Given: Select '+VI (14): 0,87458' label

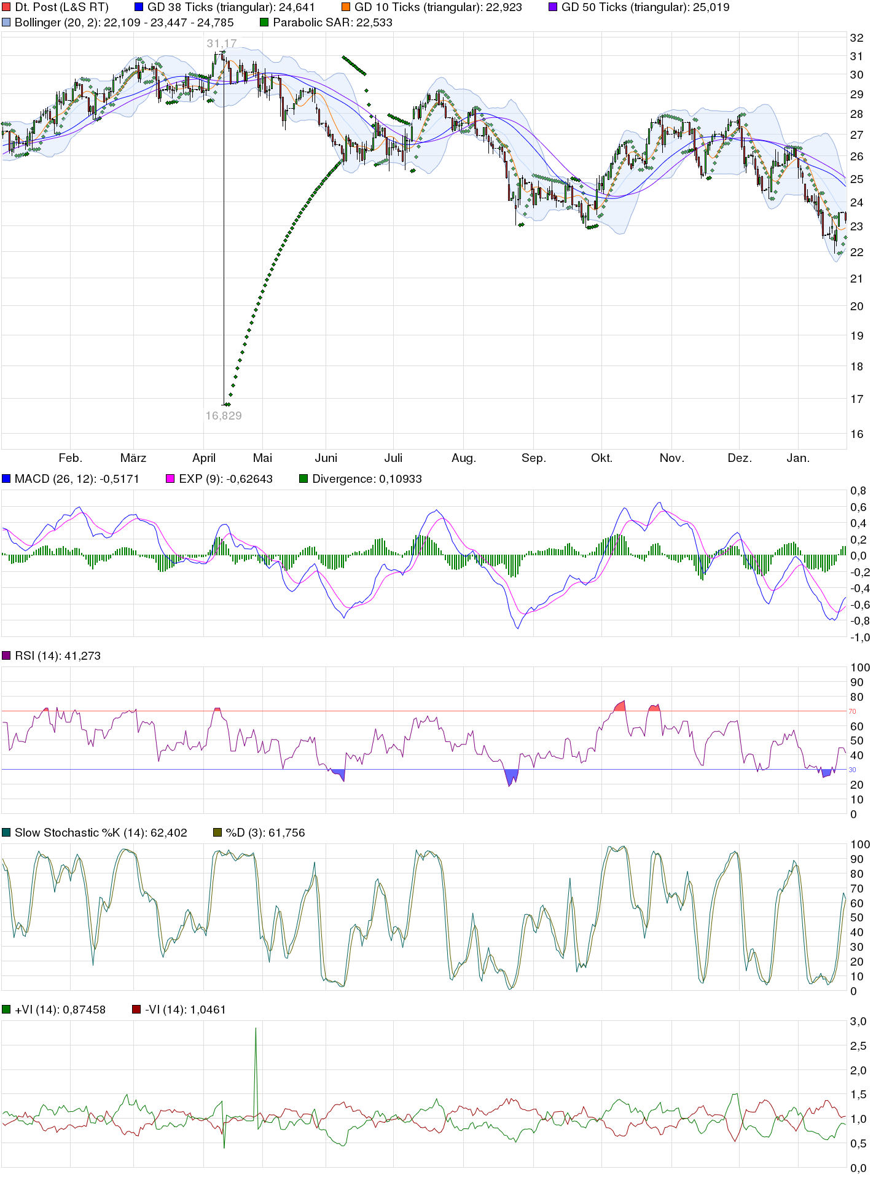Looking at the screenshot, I should [x=60, y=1009].
